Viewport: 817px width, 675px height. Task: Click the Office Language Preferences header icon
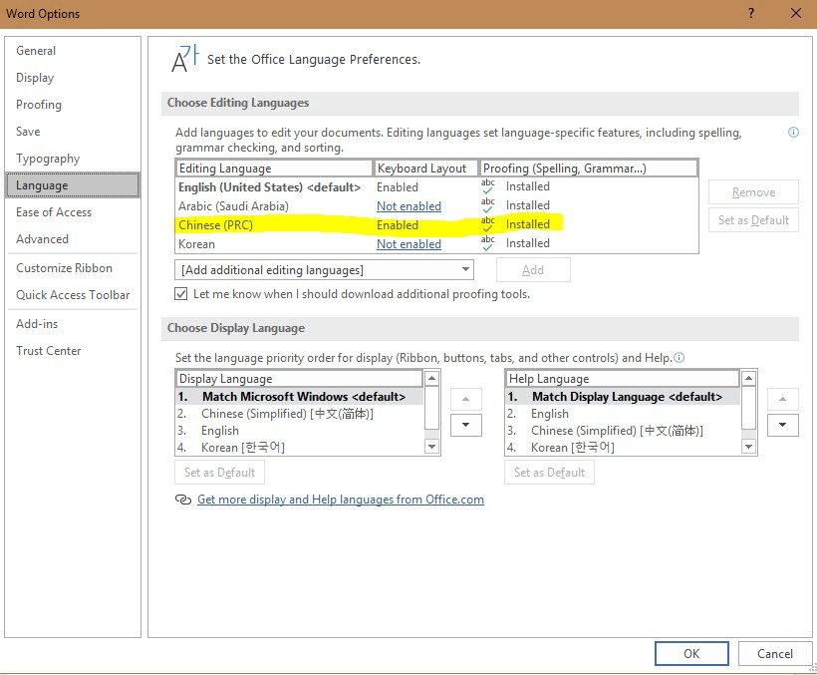[185, 59]
